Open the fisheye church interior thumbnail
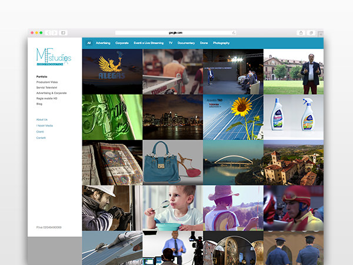This screenshot has height=265, width=353. pyautogui.click(x=233, y=248)
